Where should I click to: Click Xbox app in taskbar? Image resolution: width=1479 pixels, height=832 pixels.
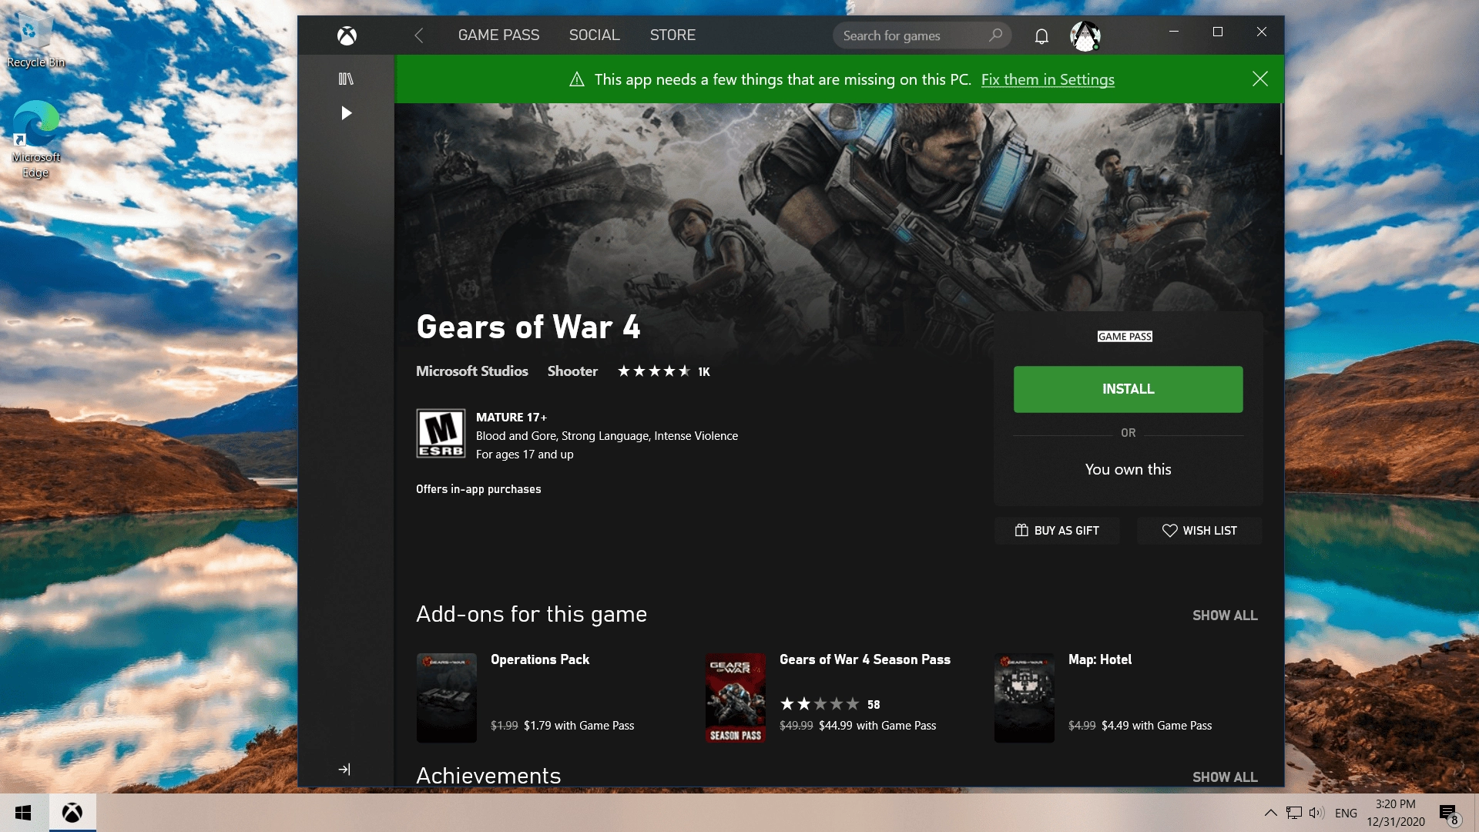point(72,813)
